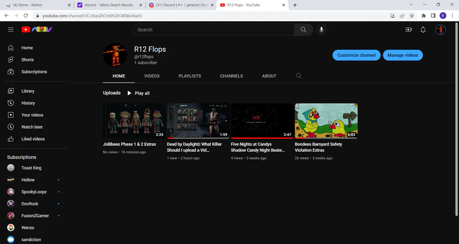Image resolution: width=459 pixels, height=244 pixels.
Task: Open Jollibees Phase 1 & 2 Extras thumbnail
Action: point(134,120)
